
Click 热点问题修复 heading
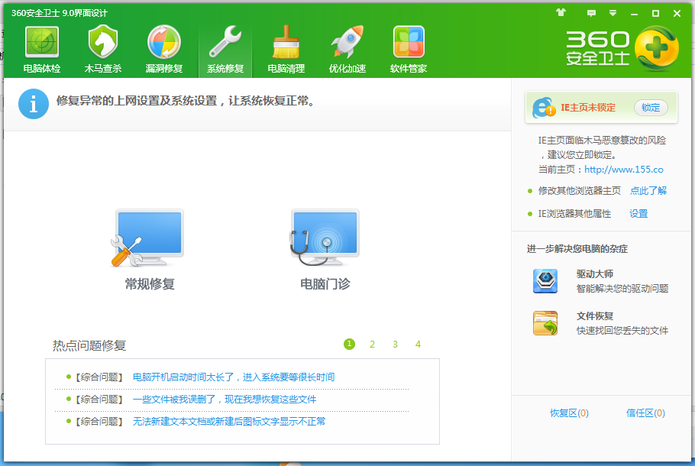pyautogui.click(x=89, y=345)
